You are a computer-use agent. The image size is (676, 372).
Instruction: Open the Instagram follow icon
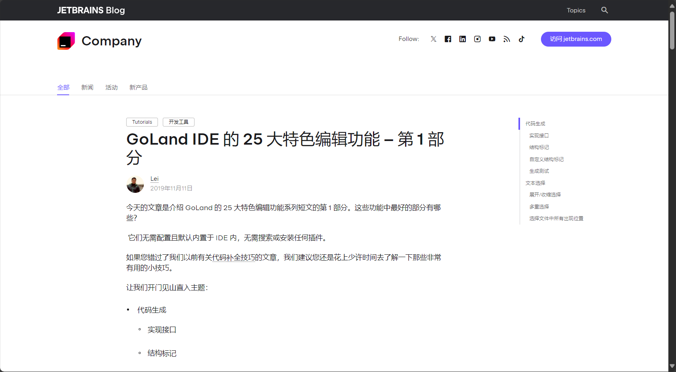pyautogui.click(x=477, y=39)
